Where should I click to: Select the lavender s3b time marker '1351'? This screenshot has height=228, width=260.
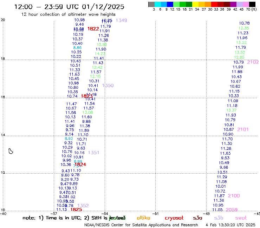pos(93,153)
